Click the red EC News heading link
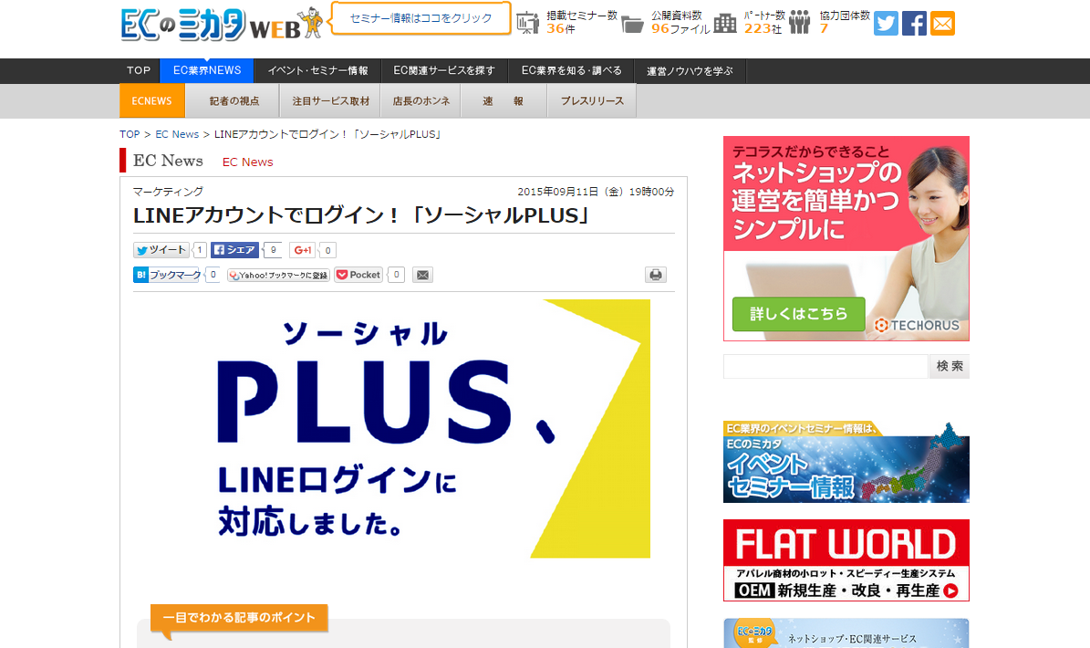Image resolution: width=1090 pixels, height=648 pixels. (x=247, y=162)
